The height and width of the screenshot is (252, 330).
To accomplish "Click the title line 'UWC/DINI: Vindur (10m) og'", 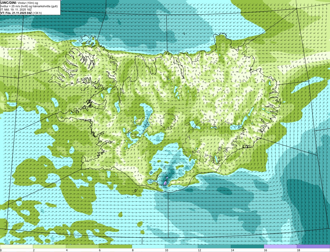I will pyautogui.click(x=19, y=3).
